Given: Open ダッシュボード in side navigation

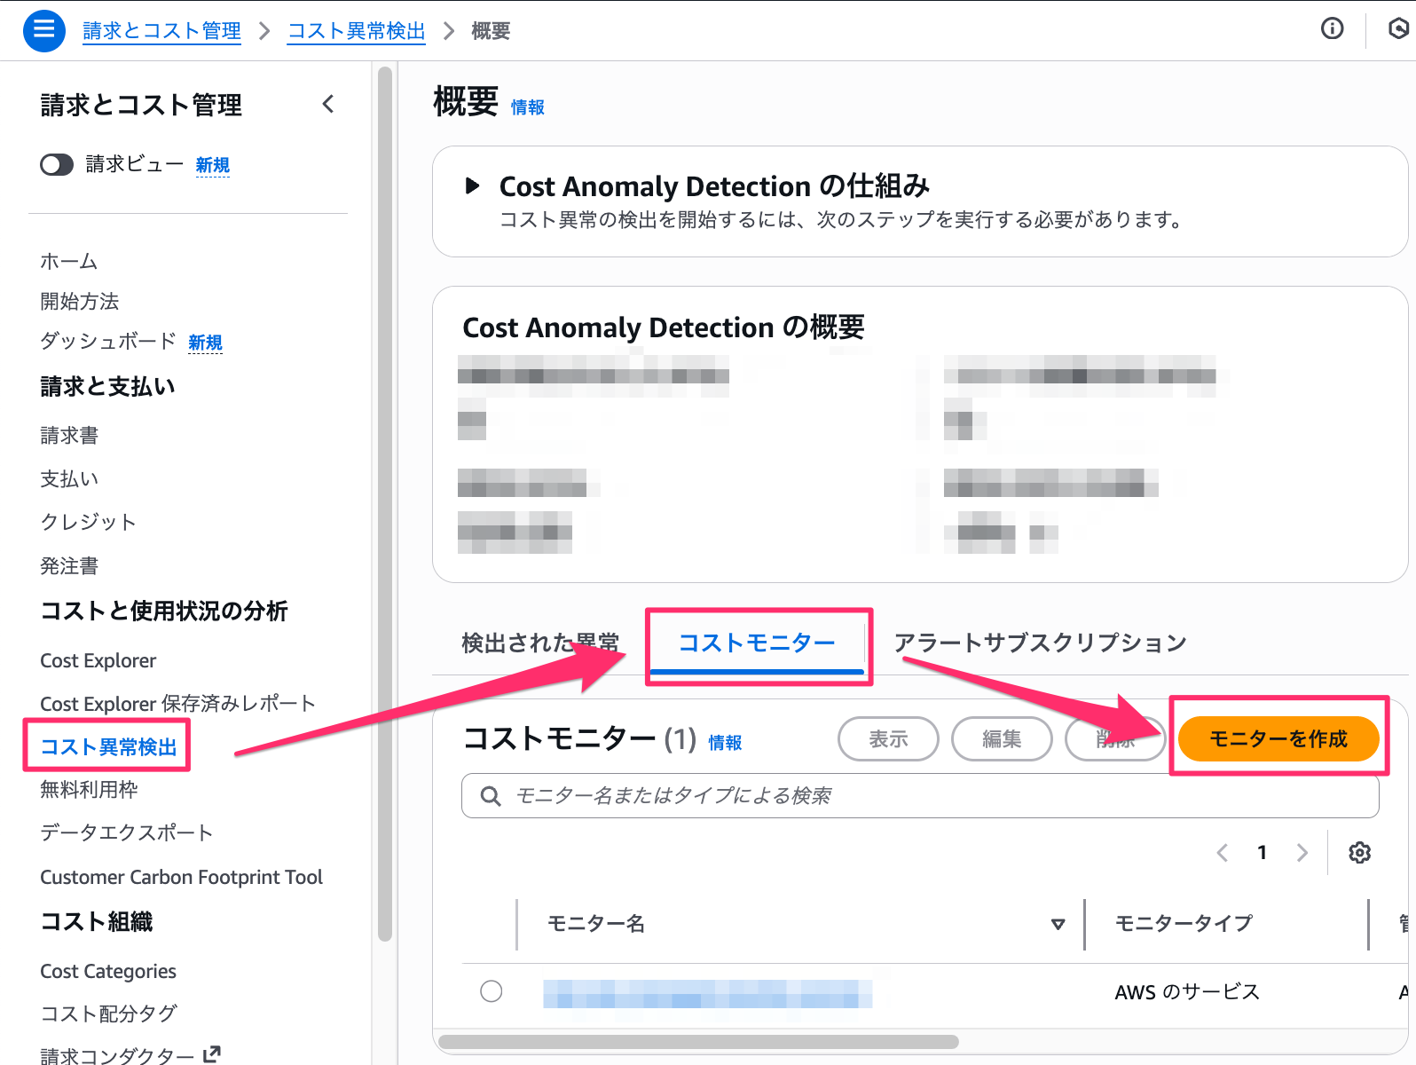Looking at the screenshot, I should [x=108, y=341].
